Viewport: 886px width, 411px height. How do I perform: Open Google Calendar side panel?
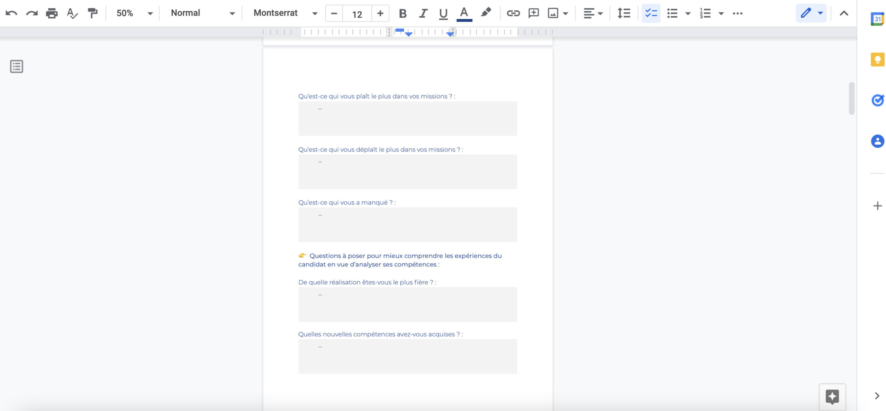tap(877, 19)
